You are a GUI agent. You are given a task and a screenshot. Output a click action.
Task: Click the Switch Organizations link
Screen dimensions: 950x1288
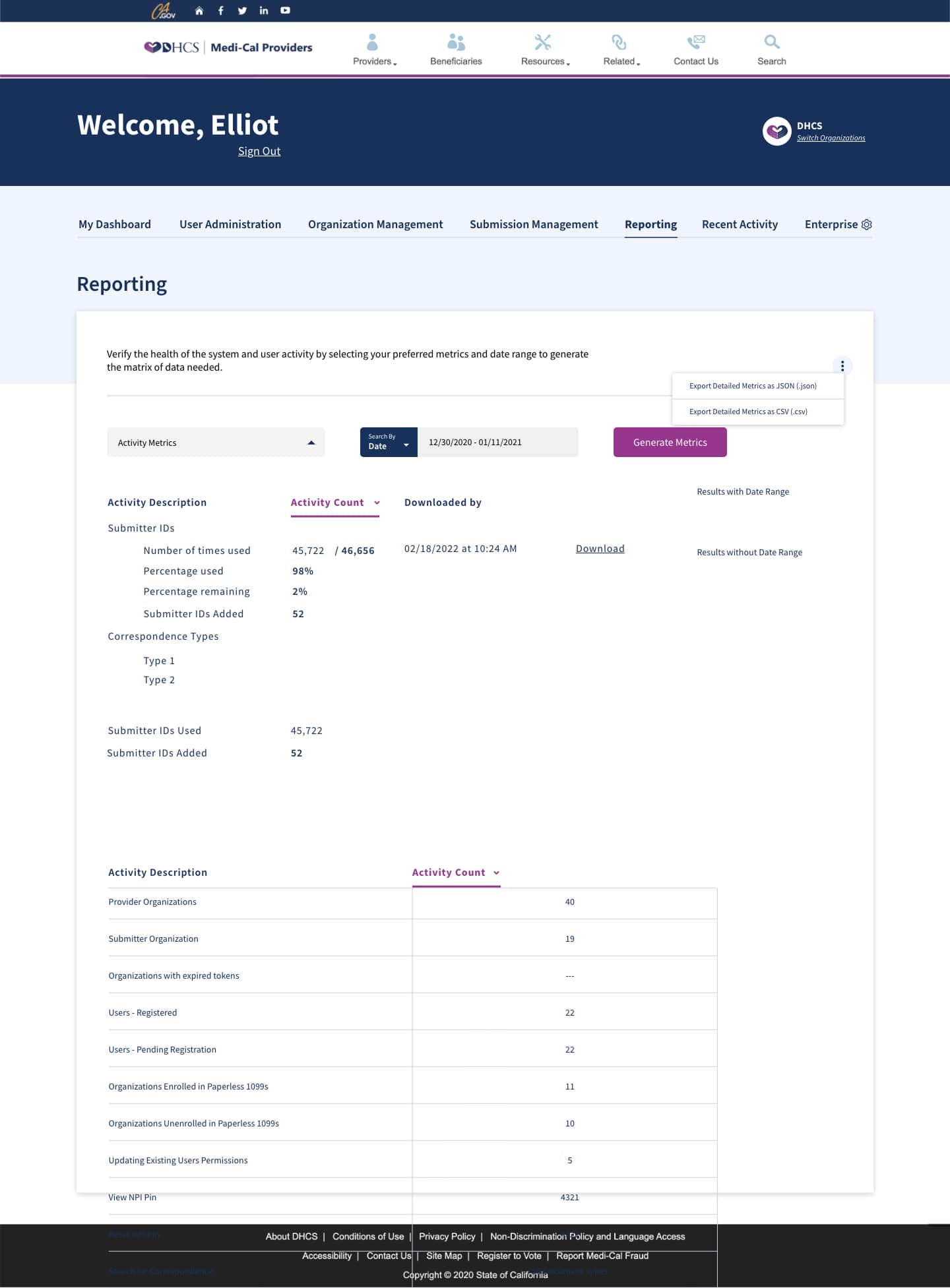(x=831, y=138)
